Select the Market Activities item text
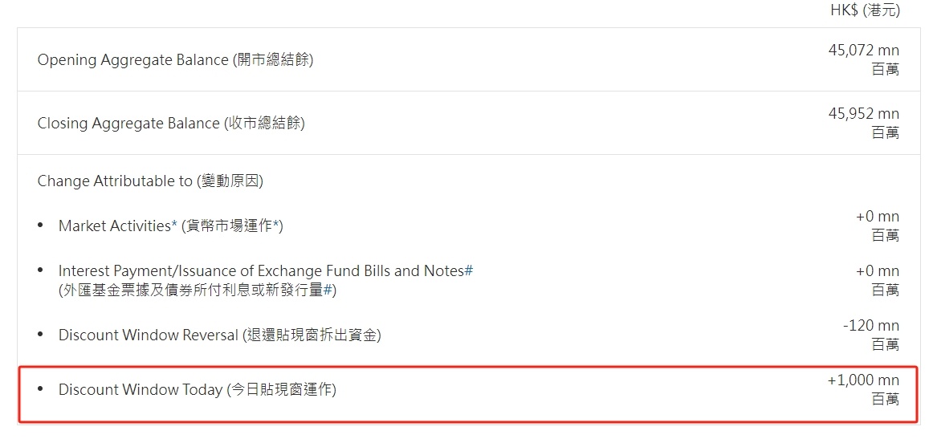The height and width of the screenshot is (443, 929). tap(114, 226)
